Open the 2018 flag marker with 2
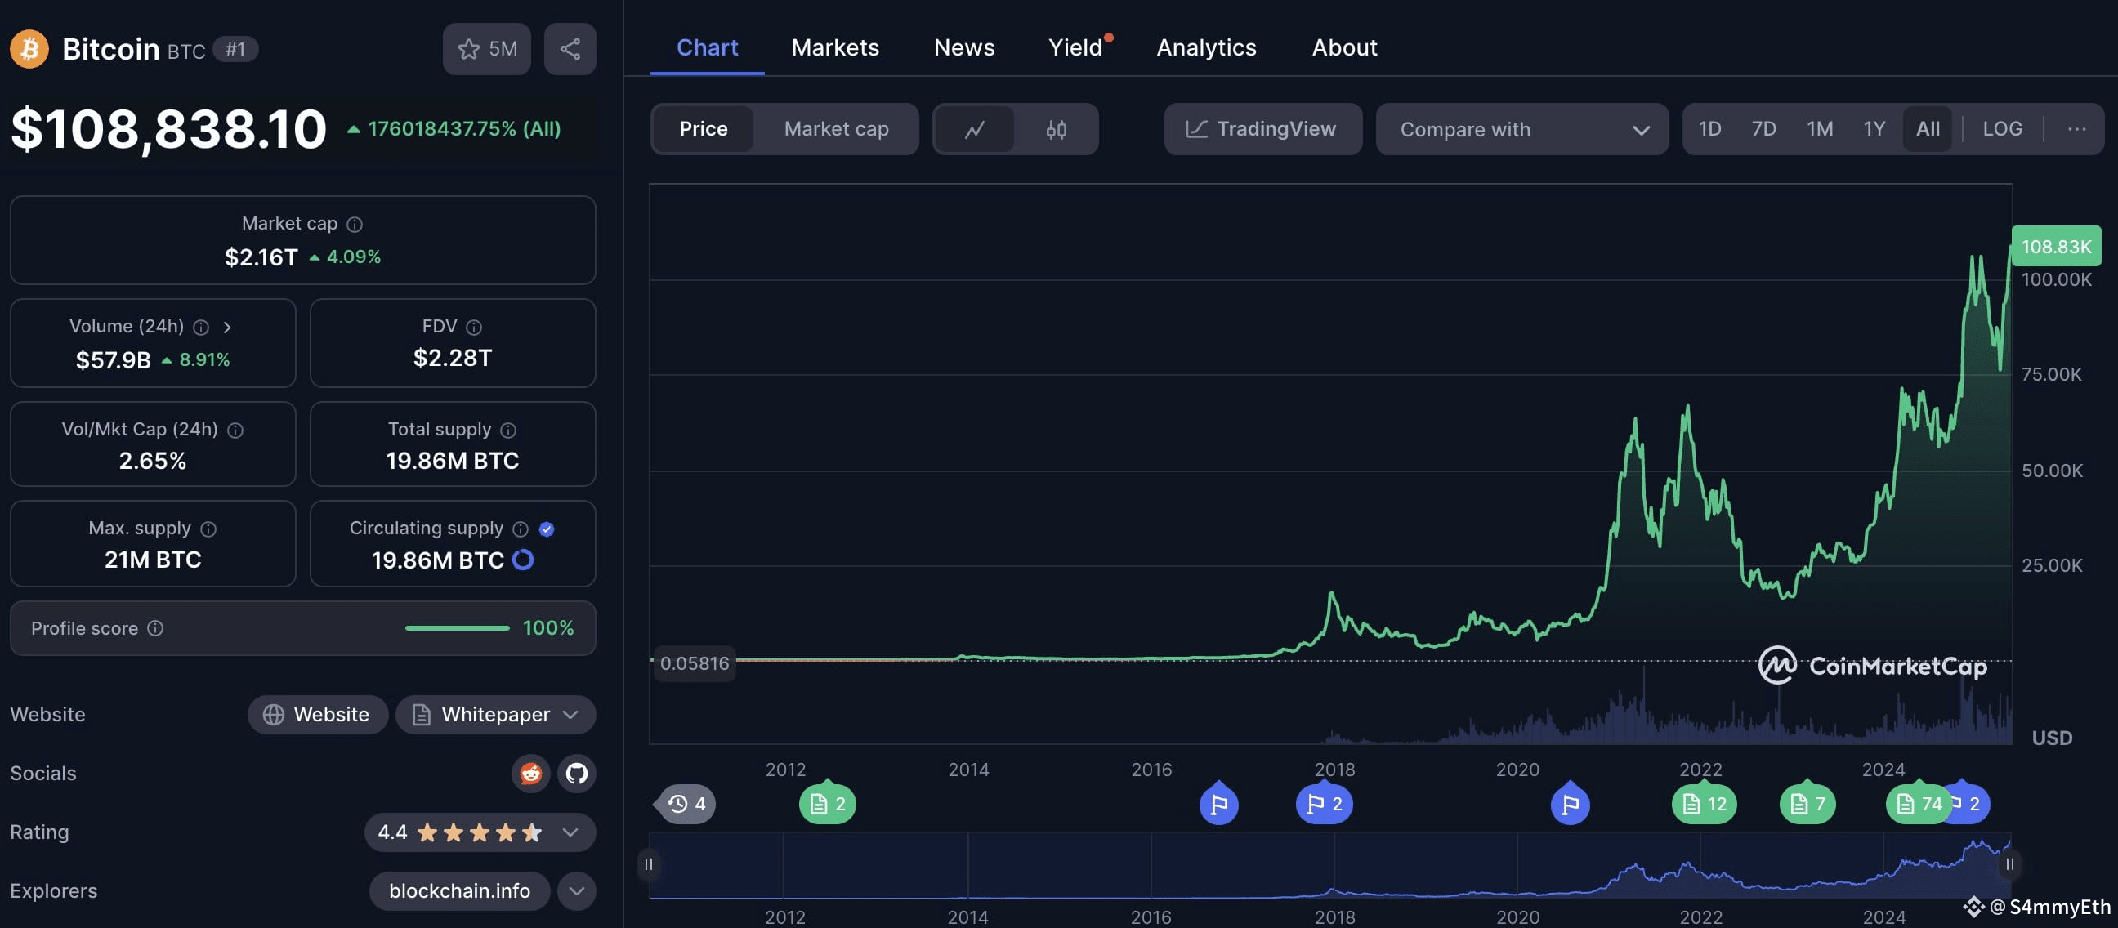Screen dimensions: 2118x928 [1325, 803]
